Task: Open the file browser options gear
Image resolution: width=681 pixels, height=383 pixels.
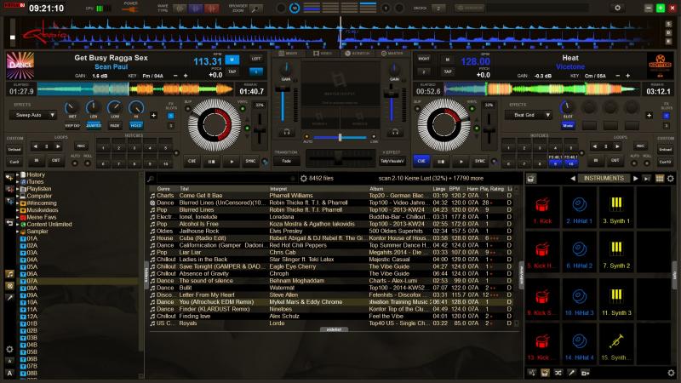Action: tap(304, 178)
